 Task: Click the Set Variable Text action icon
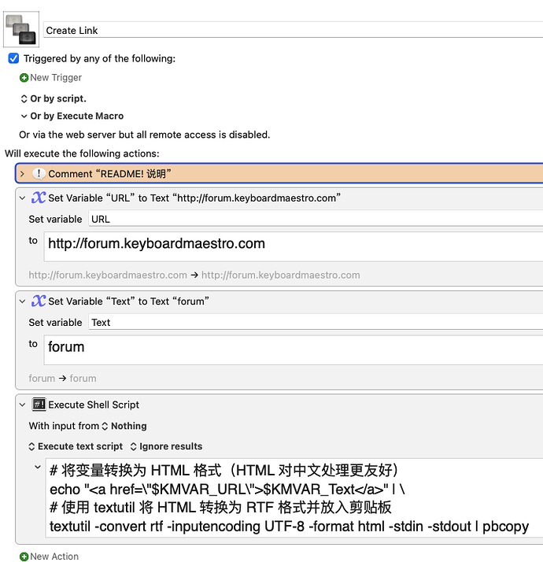click(x=39, y=301)
